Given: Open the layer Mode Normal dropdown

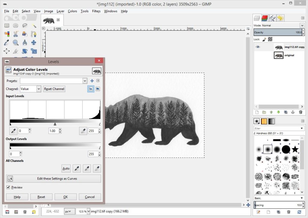Looking at the screenshot, I should coord(302,25).
